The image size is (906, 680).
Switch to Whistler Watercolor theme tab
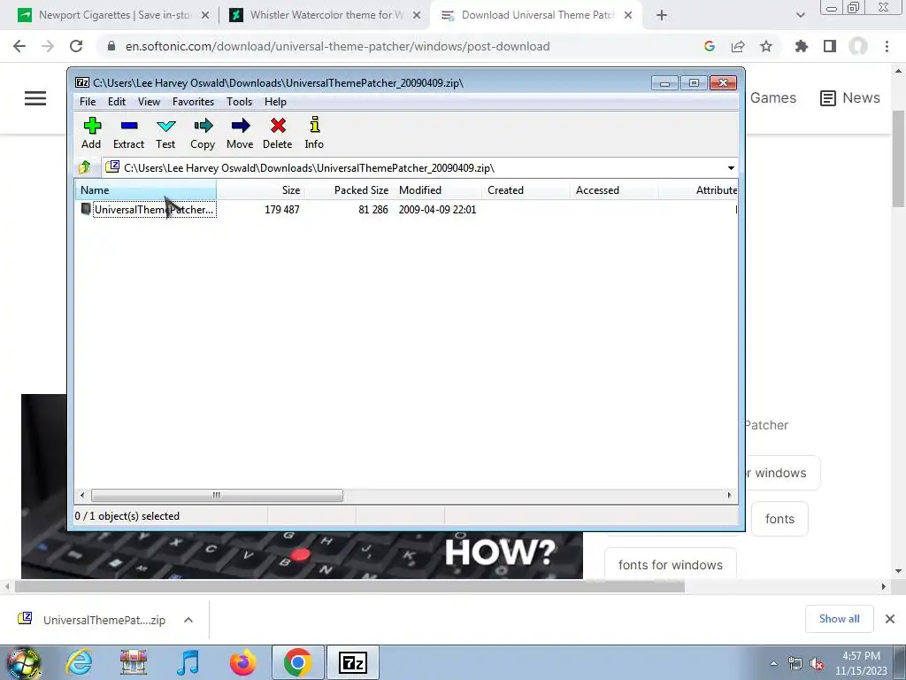click(326, 15)
